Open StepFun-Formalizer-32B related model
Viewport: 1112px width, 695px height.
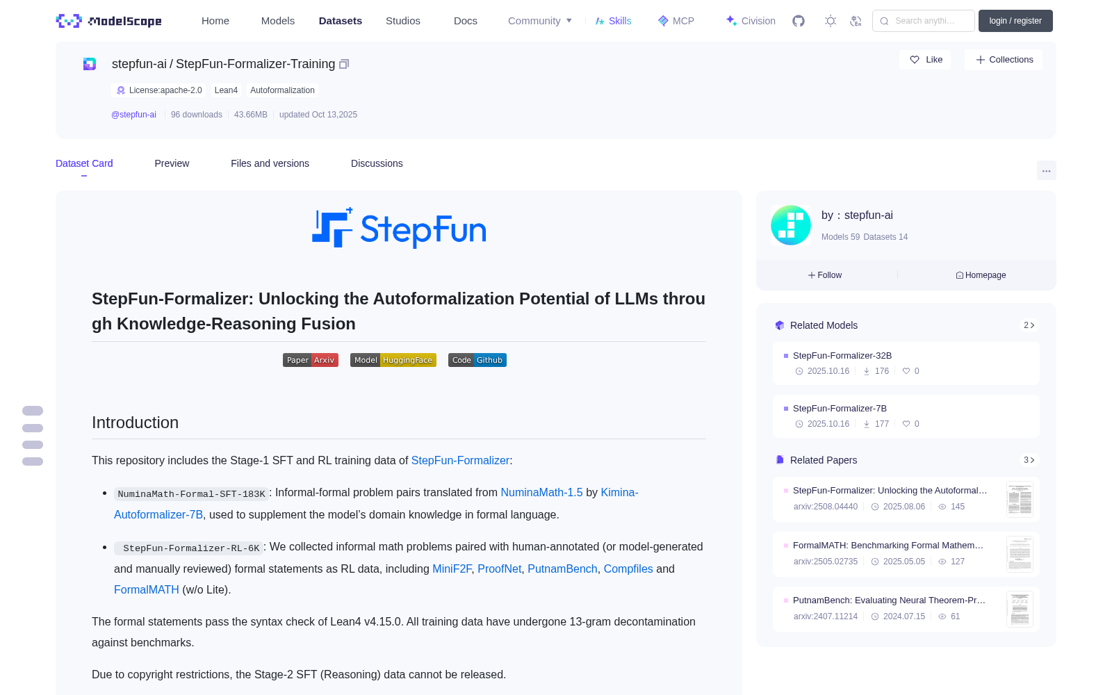click(x=906, y=363)
